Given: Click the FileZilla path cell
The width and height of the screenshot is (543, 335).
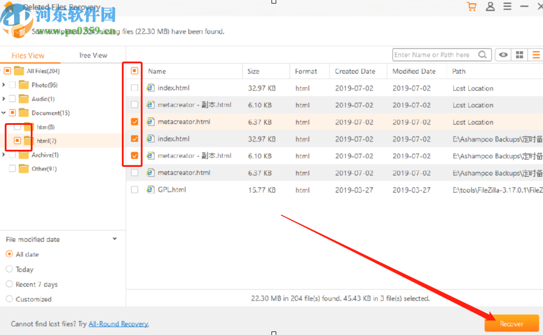Looking at the screenshot, I should [497, 190].
